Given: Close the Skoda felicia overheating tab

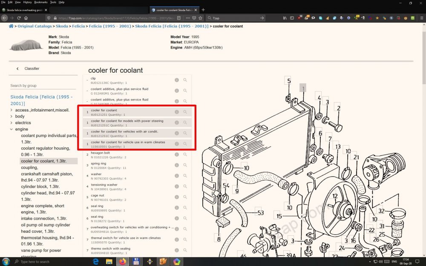Looking at the screenshot, I should (46, 10).
